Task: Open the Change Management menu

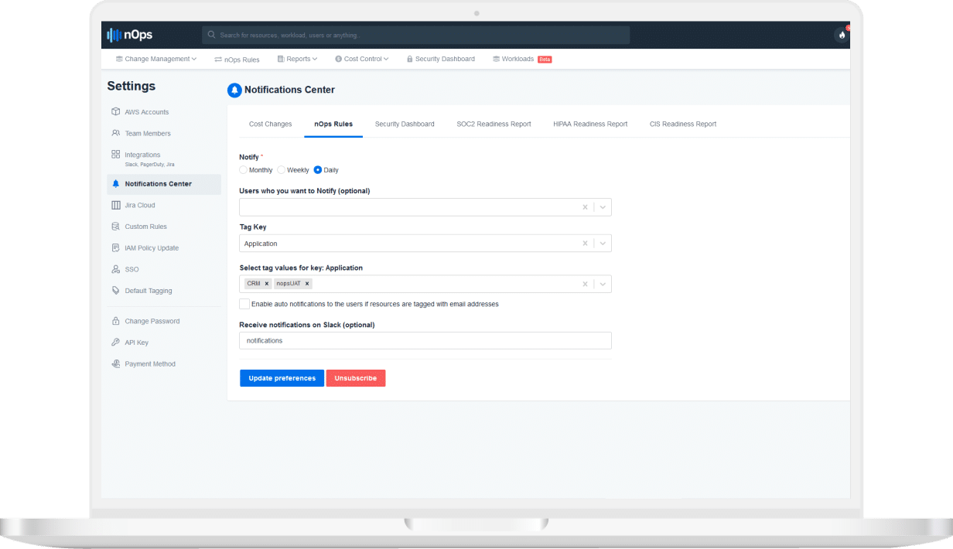Action: 156,59
